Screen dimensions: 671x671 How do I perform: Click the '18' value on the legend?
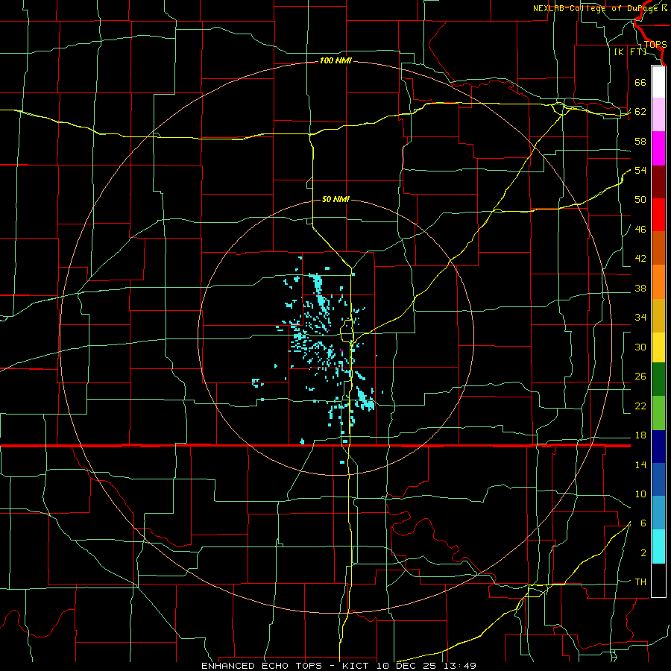pyautogui.click(x=640, y=435)
